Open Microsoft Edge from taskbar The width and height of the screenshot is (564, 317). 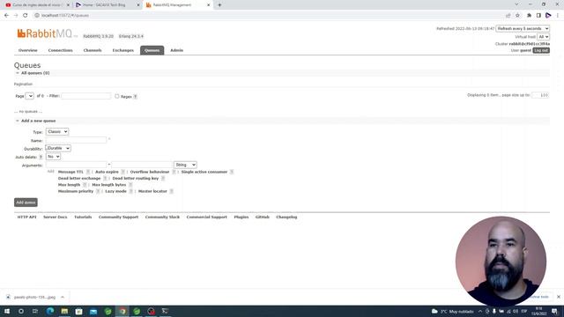coord(50,311)
